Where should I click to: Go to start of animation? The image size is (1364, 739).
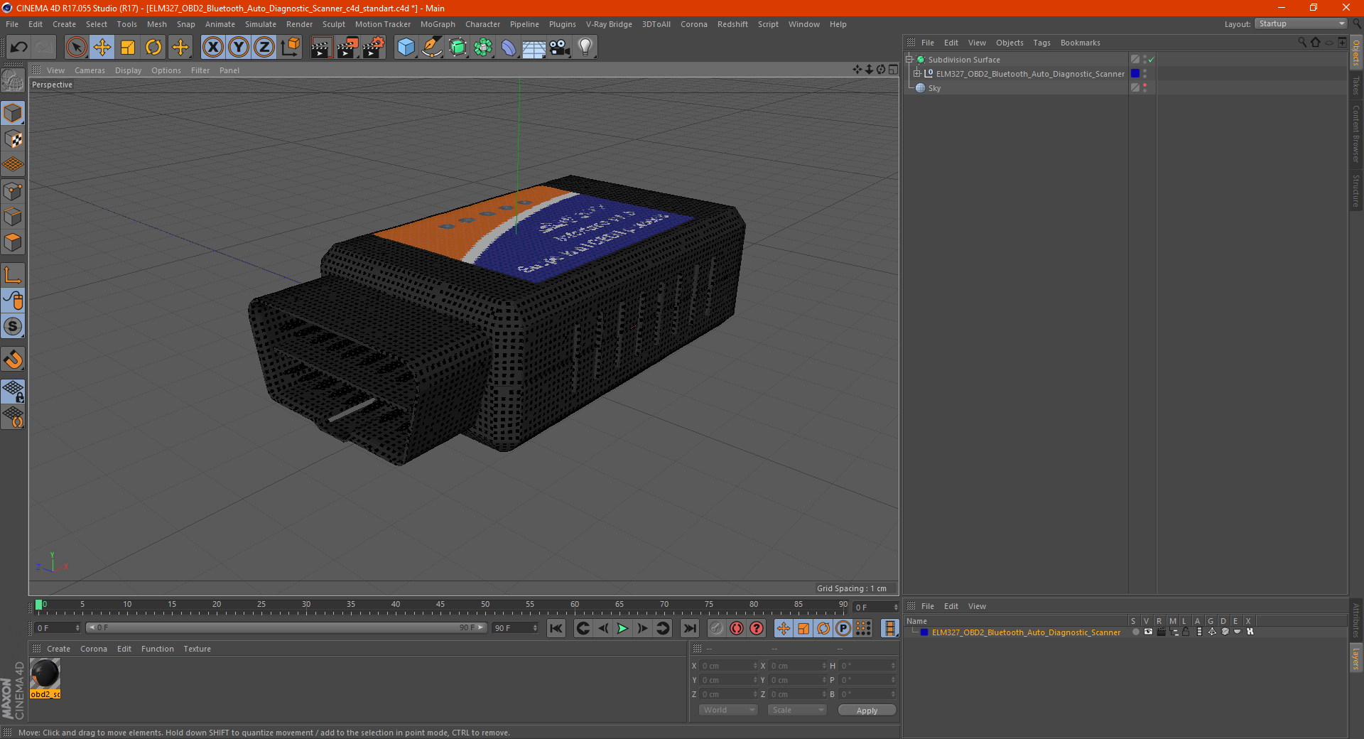click(x=556, y=628)
